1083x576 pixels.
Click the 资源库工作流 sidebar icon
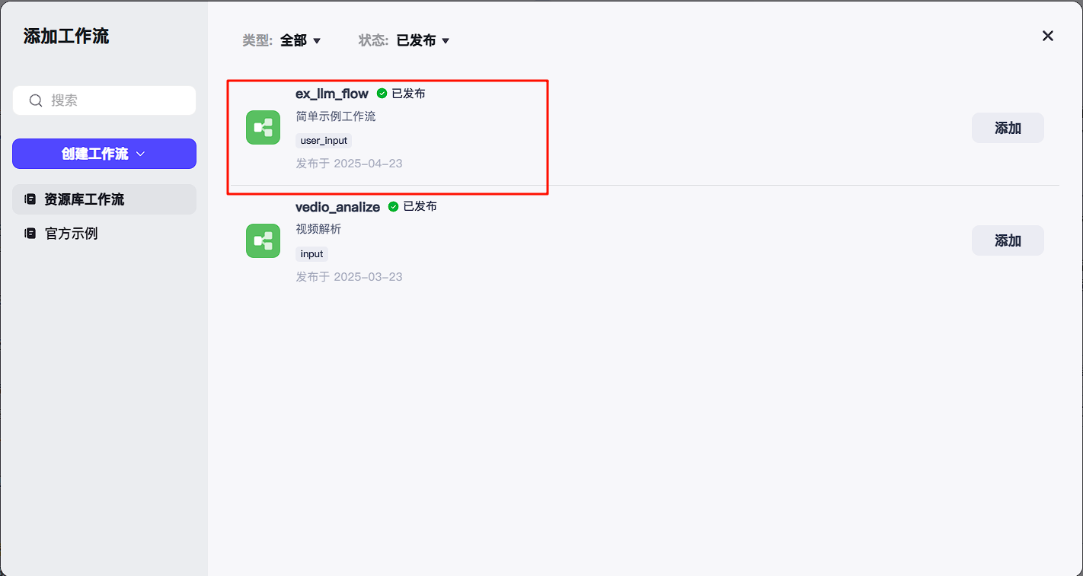point(30,199)
